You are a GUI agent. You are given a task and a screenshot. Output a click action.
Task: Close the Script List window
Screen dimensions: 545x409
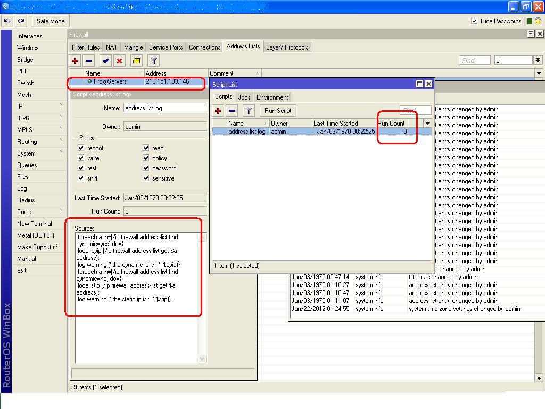pos(428,84)
